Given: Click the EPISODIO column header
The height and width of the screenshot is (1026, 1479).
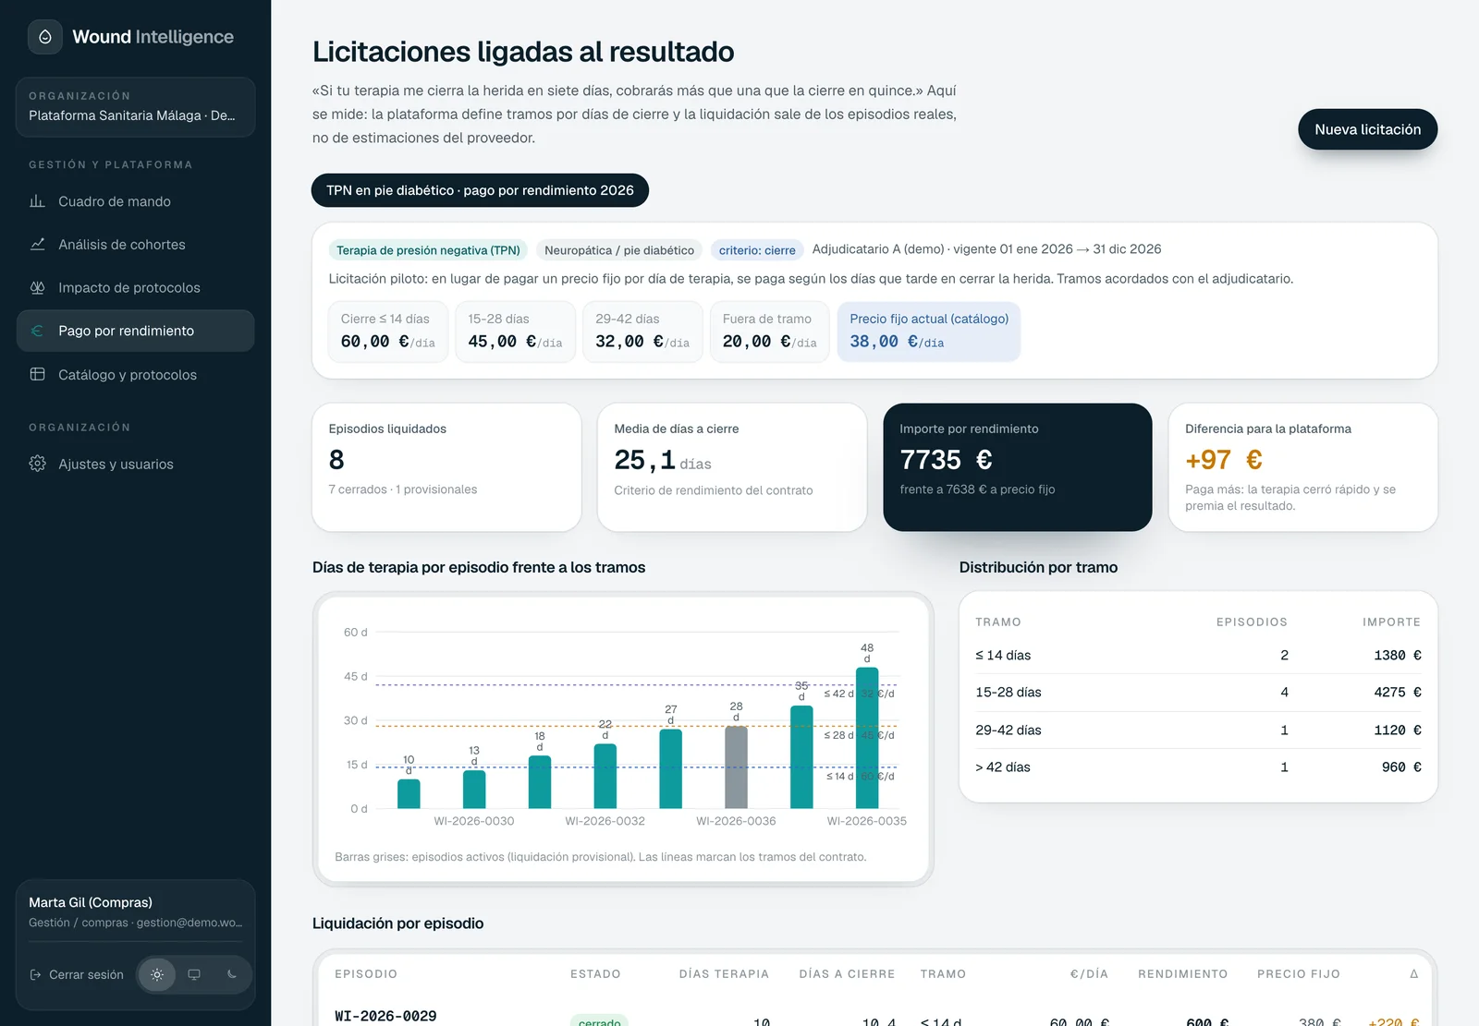Looking at the screenshot, I should point(366,974).
